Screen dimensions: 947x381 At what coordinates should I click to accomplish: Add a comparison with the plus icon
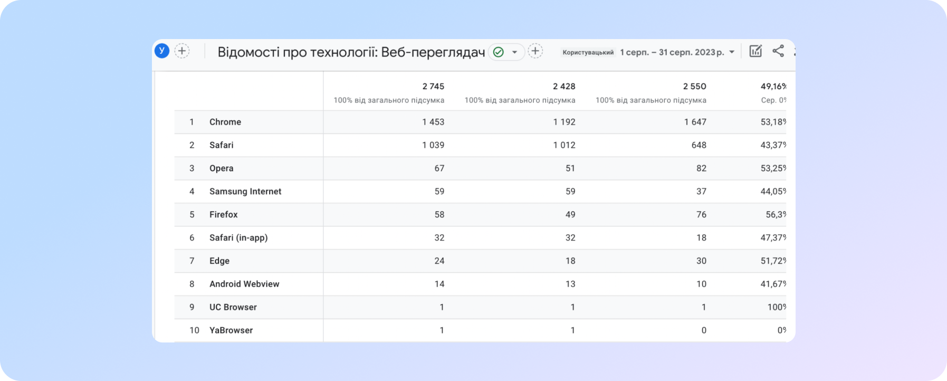point(182,51)
